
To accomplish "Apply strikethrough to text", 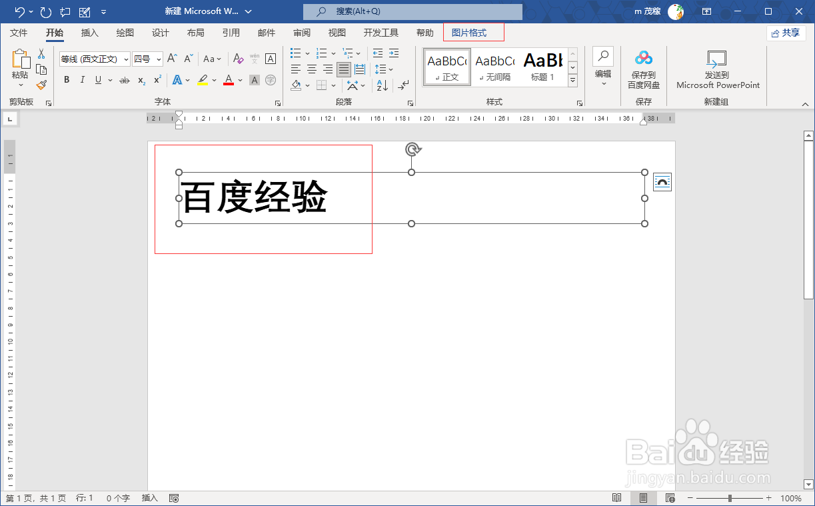I will point(124,80).
